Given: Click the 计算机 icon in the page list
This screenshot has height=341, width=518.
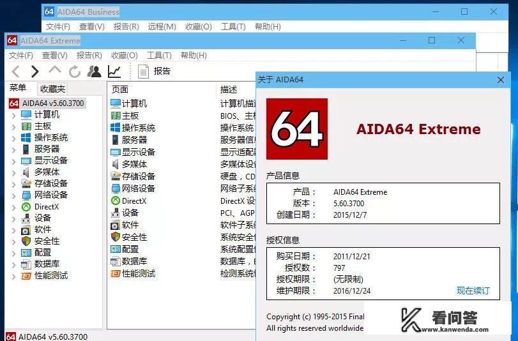Looking at the screenshot, I should tap(116, 103).
